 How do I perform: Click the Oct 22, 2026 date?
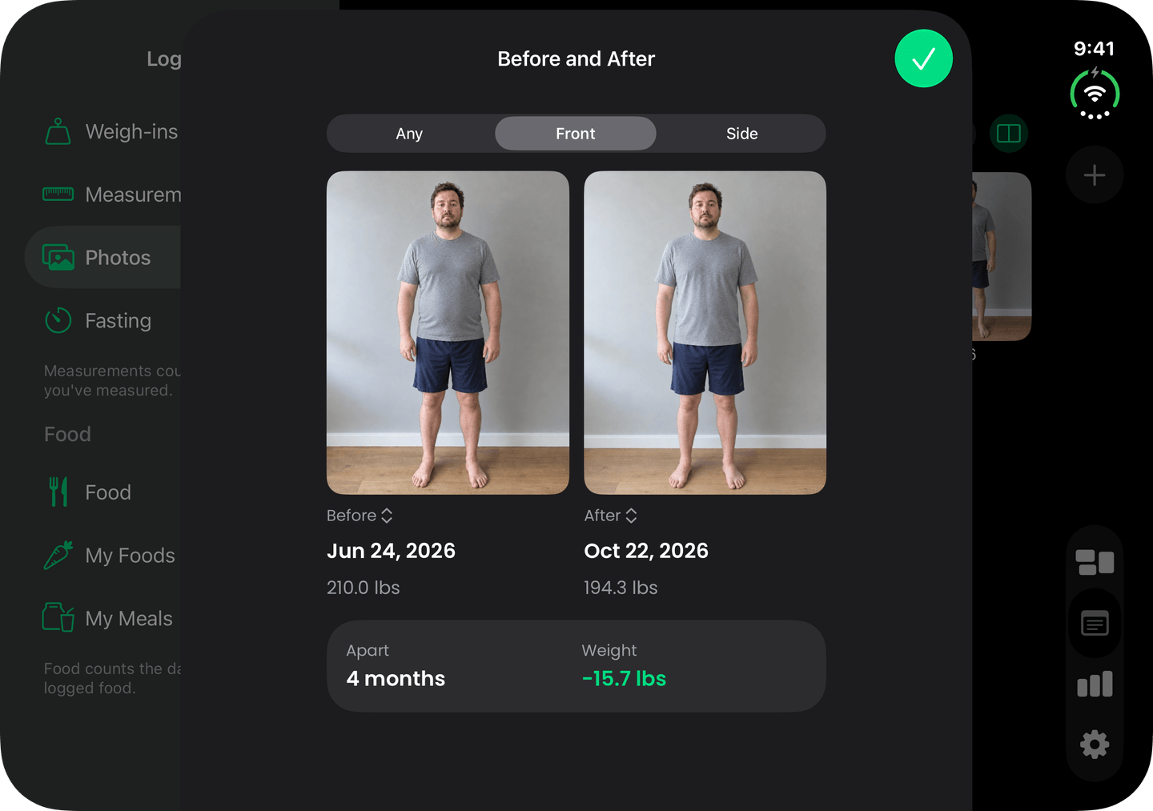coord(646,551)
